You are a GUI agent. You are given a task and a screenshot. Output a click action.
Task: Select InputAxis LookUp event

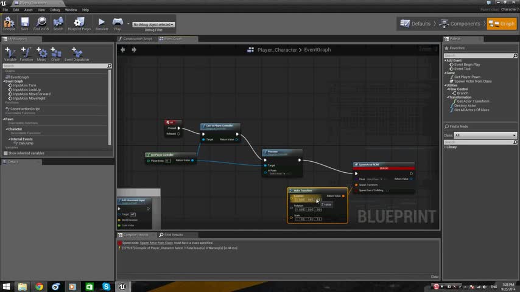[x=27, y=90]
